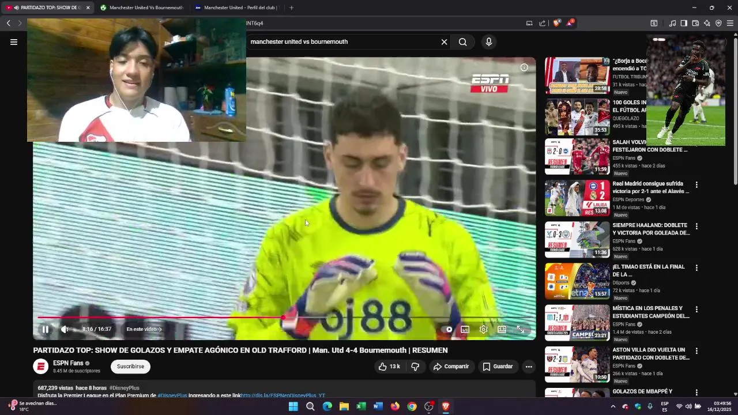Seek on the red video progress bar
The height and width of the screenshot is (415, 738).
click(284, 318)
